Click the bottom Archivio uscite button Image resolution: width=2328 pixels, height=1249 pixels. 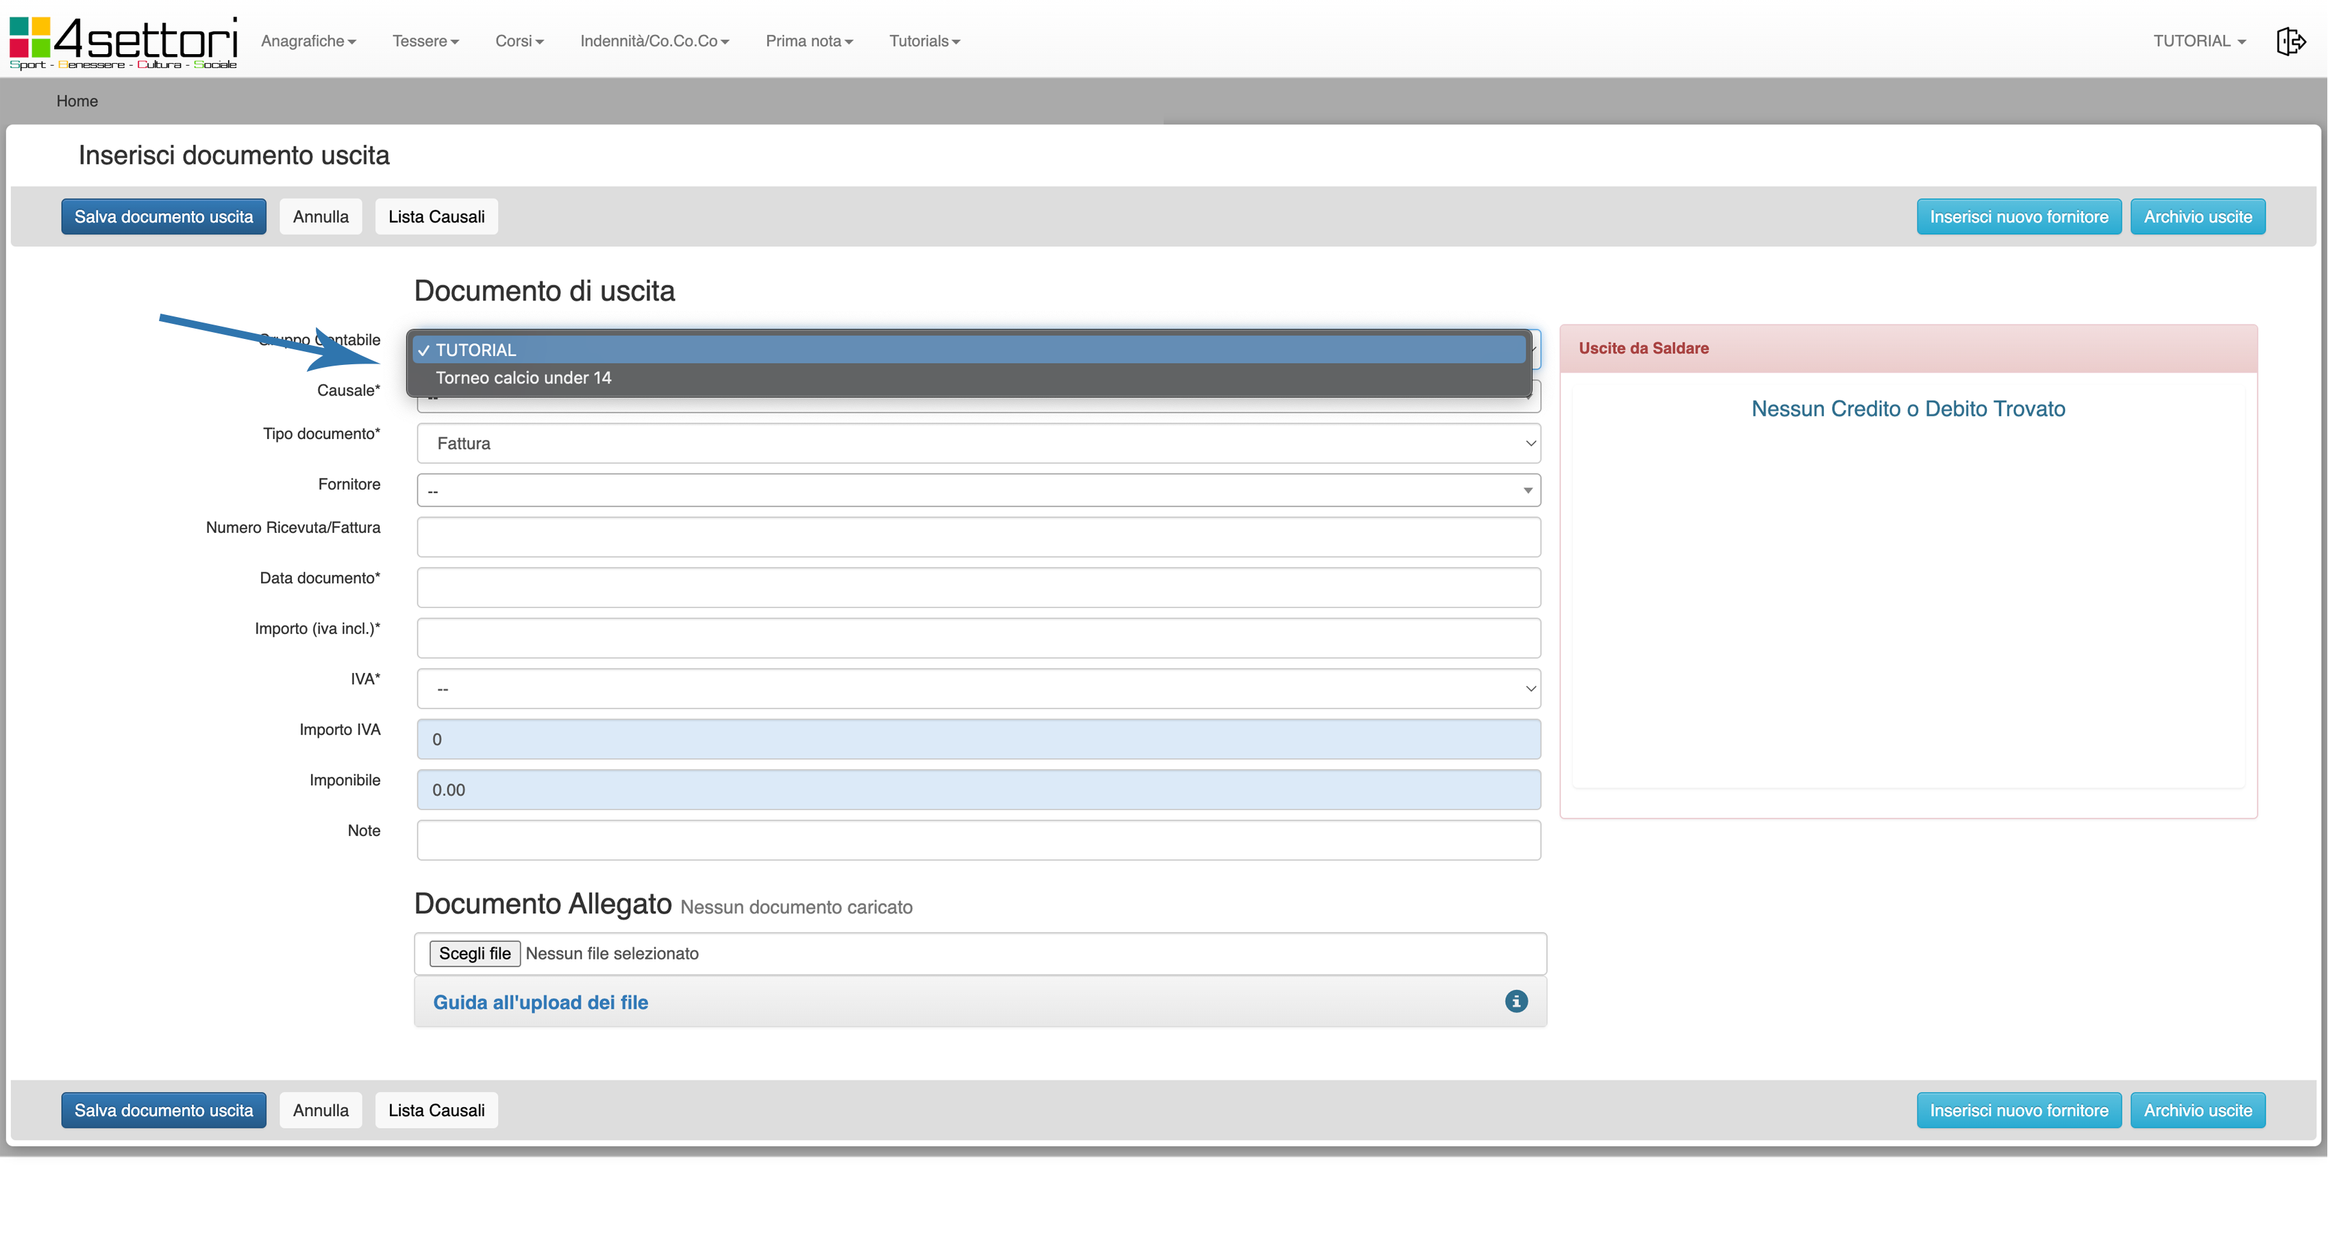click(2197, 1110)
